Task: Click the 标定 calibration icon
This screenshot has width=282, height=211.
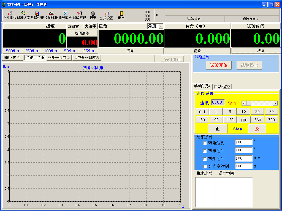Action: (x=93, y=15)
